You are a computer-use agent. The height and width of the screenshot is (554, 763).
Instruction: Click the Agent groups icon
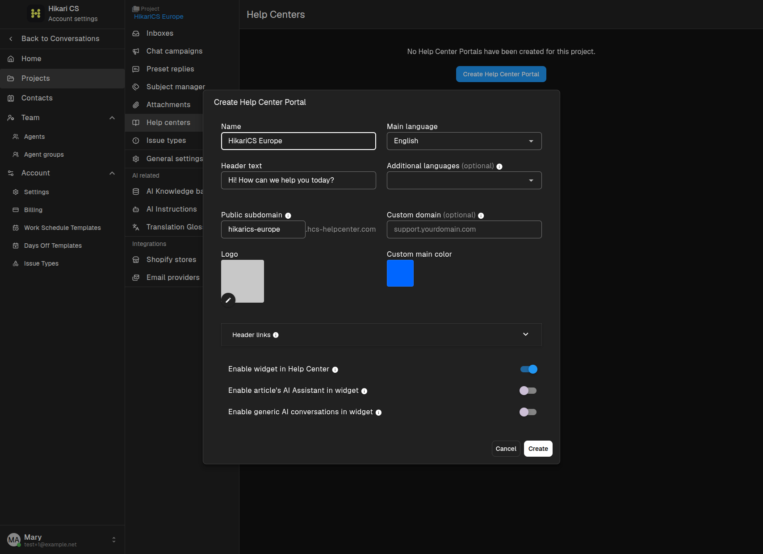point(16,154)
